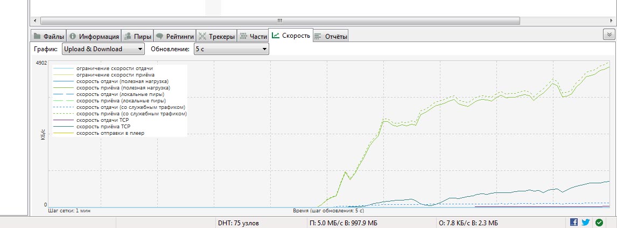This screenshot has width=617, height=228.
Task: Open the Twitter icon in status bar
Action: 586,223
